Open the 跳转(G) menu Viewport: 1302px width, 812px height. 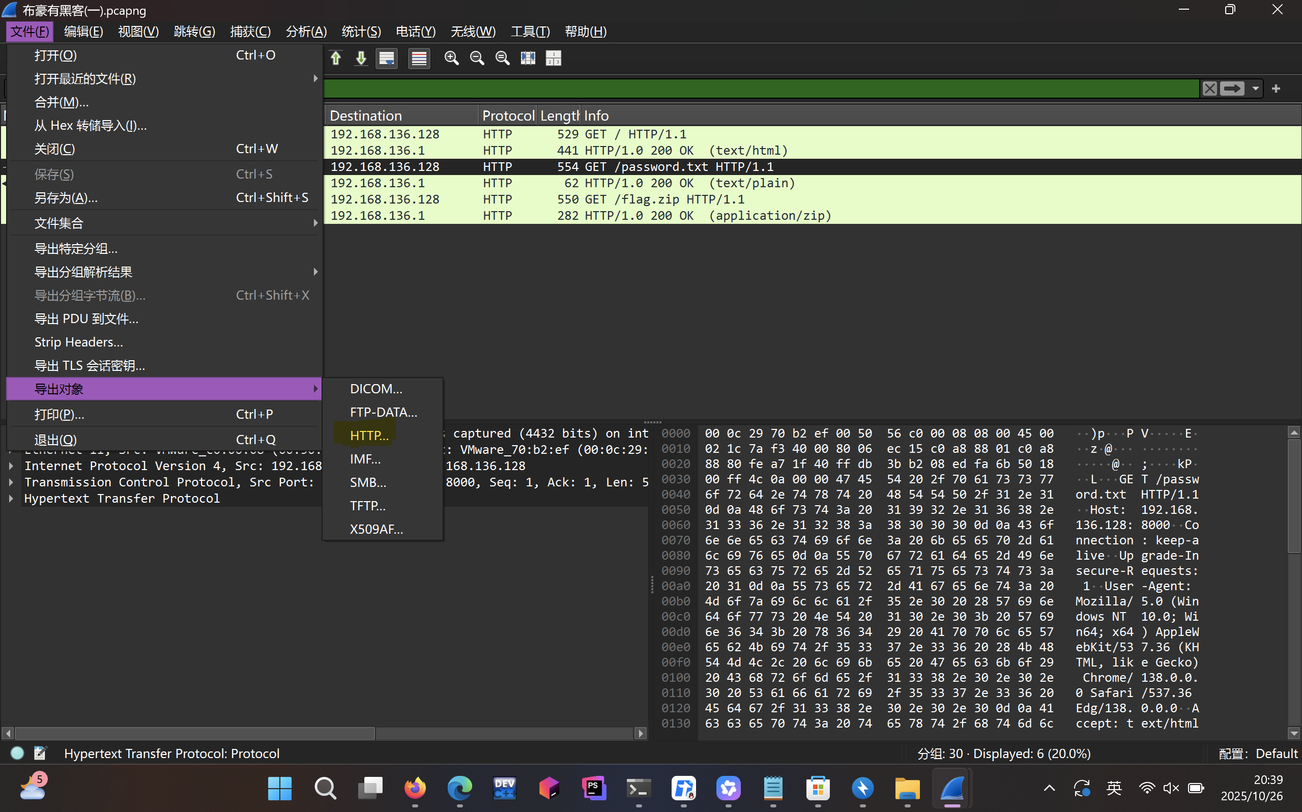(194, 32)
